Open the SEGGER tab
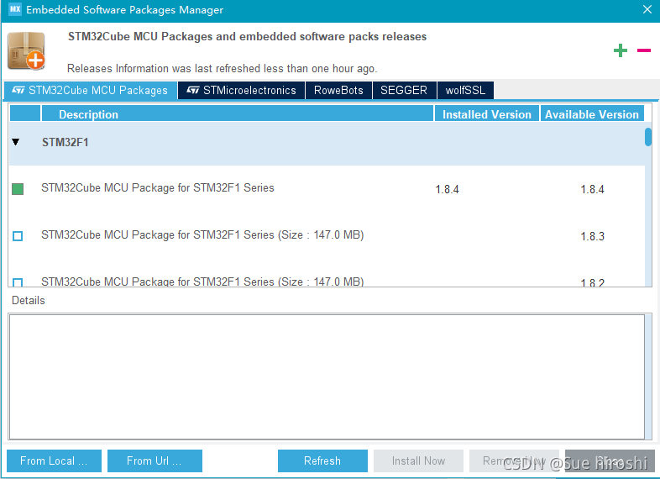 [x=404, y=90]
